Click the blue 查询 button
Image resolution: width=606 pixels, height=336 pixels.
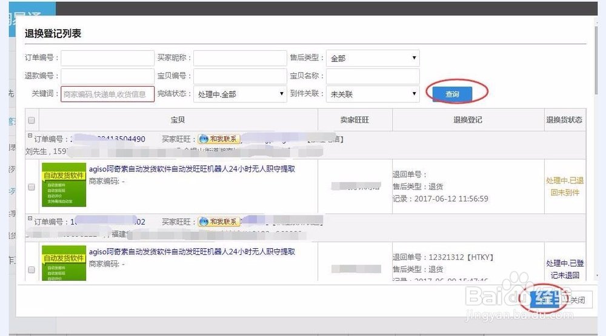452,94
